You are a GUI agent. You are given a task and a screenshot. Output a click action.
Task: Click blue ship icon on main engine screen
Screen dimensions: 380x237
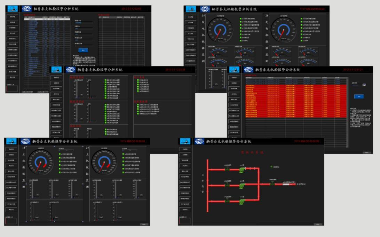tap(11, 141)
